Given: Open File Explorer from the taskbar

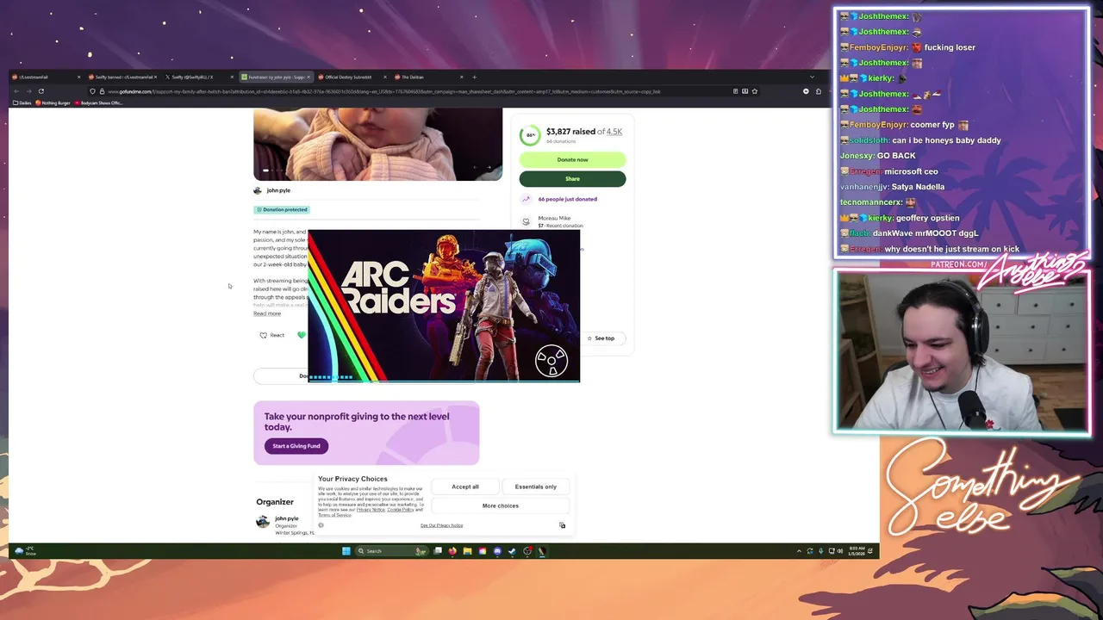Looking at the screenshot, I should point(467,551).
